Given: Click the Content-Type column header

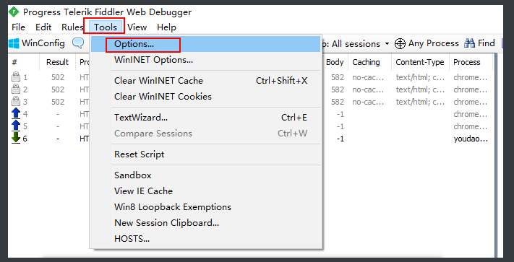Looking at the screenshot, I should click(x=420, y=62).
